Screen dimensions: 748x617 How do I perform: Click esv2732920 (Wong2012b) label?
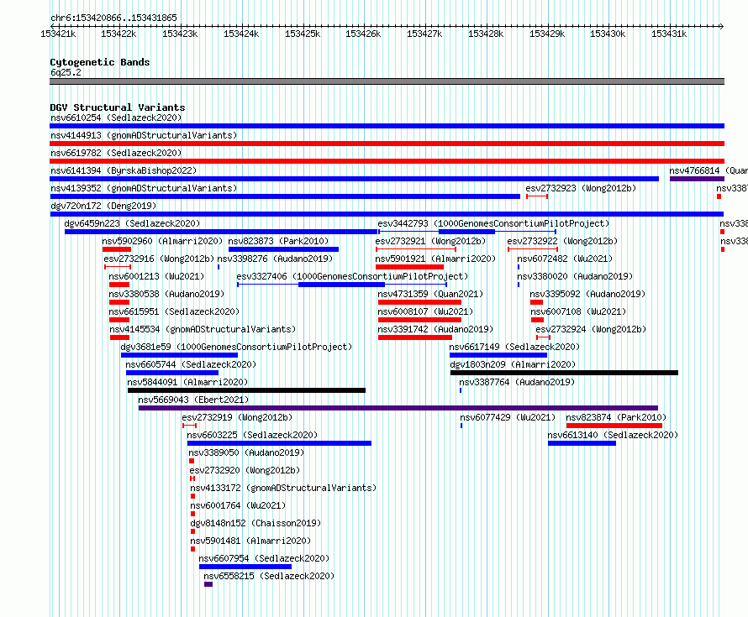[x=245, y=470]
